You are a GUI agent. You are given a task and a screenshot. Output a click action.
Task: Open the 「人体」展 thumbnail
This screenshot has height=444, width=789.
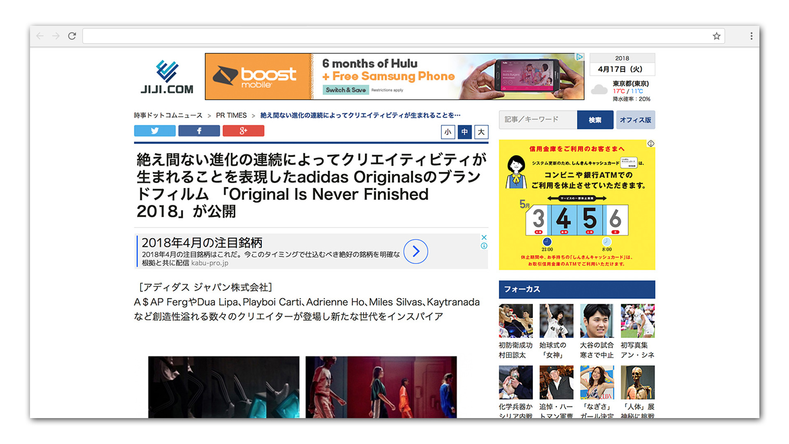click(638, 382)
